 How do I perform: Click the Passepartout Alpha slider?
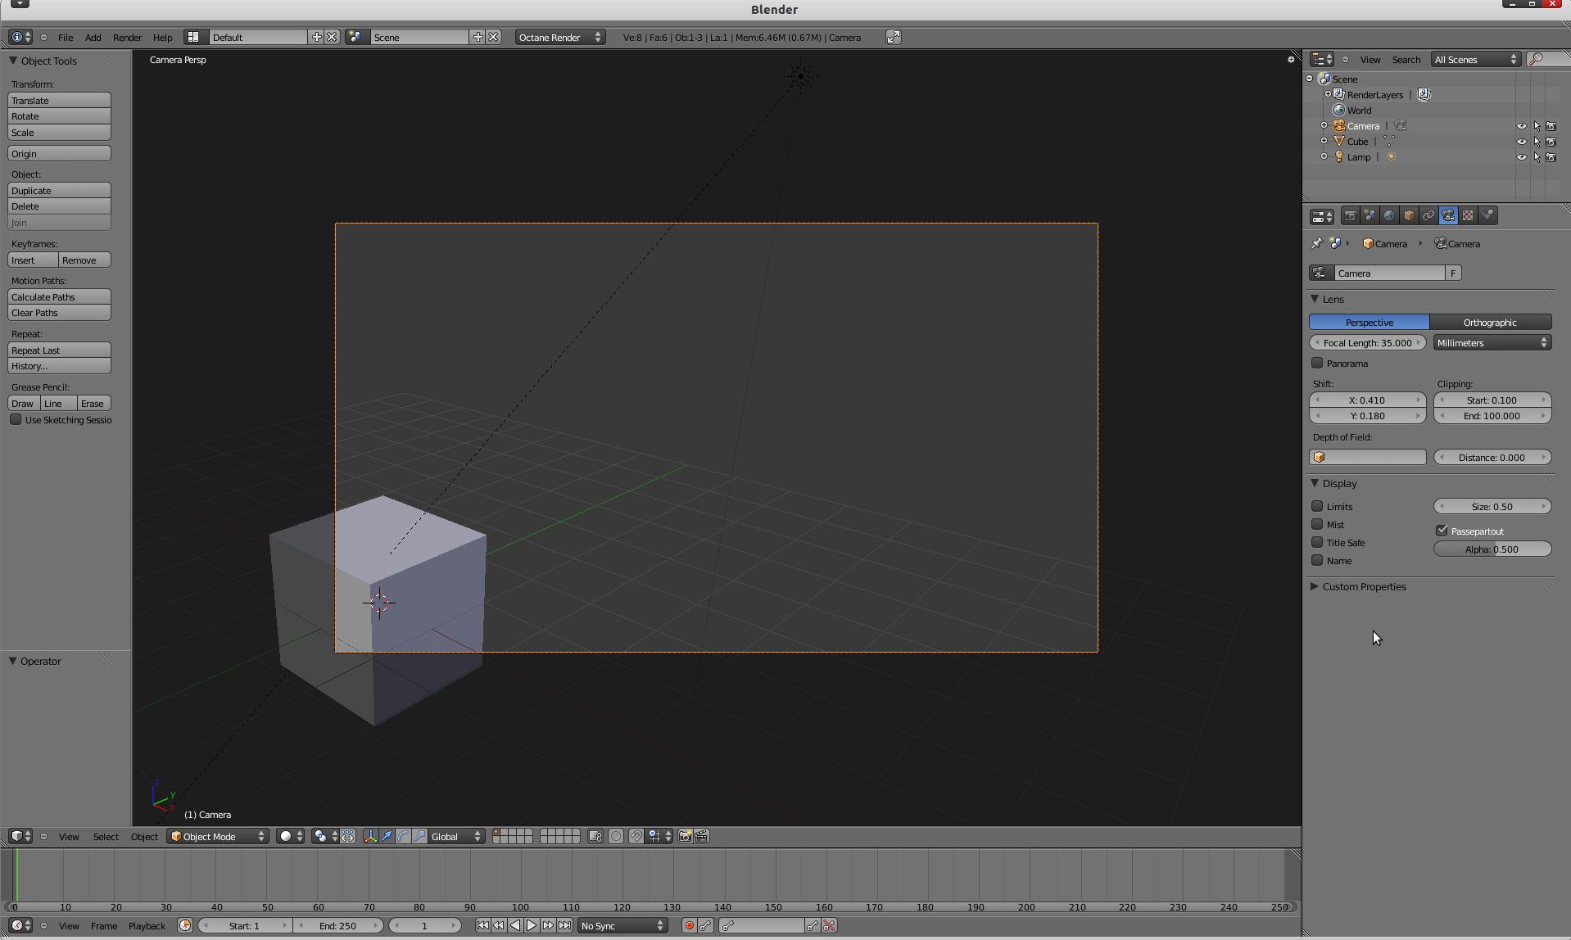pos(1492,549)
